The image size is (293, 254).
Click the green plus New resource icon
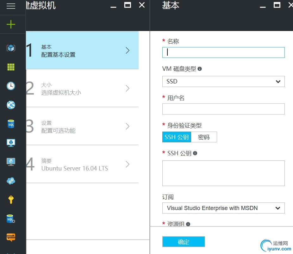click(11, 24)
